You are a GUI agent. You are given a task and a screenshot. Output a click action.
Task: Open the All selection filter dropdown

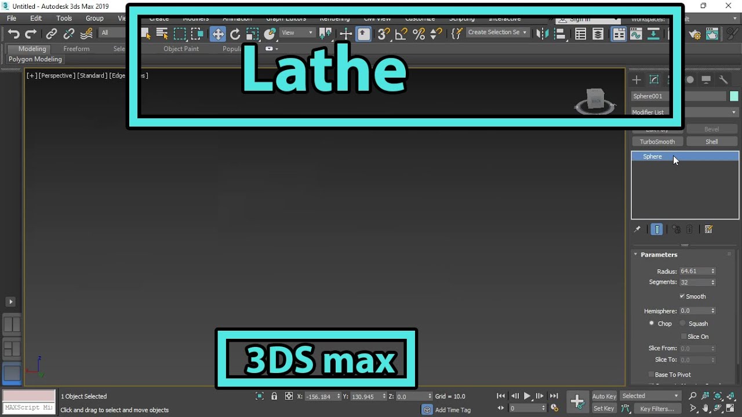click(x=113, y=33)
